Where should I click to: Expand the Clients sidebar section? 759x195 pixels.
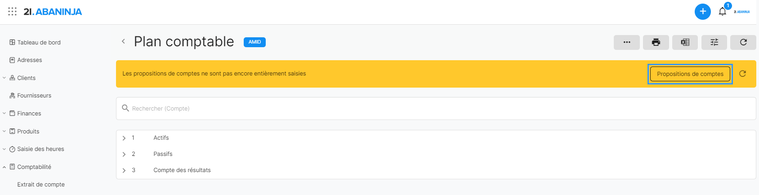tap(4, 78)
